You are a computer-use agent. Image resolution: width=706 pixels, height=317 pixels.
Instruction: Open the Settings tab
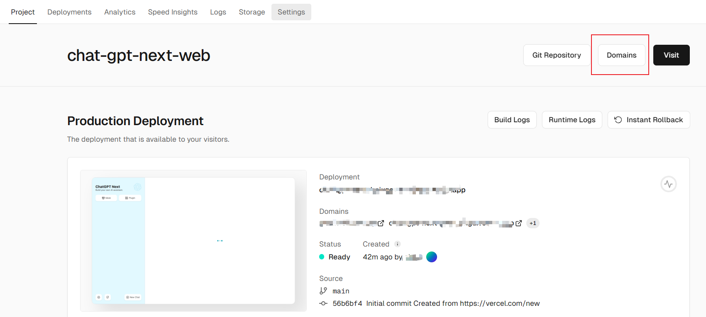291,12
